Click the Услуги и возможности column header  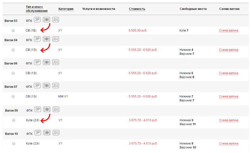(x=99, y=9)
